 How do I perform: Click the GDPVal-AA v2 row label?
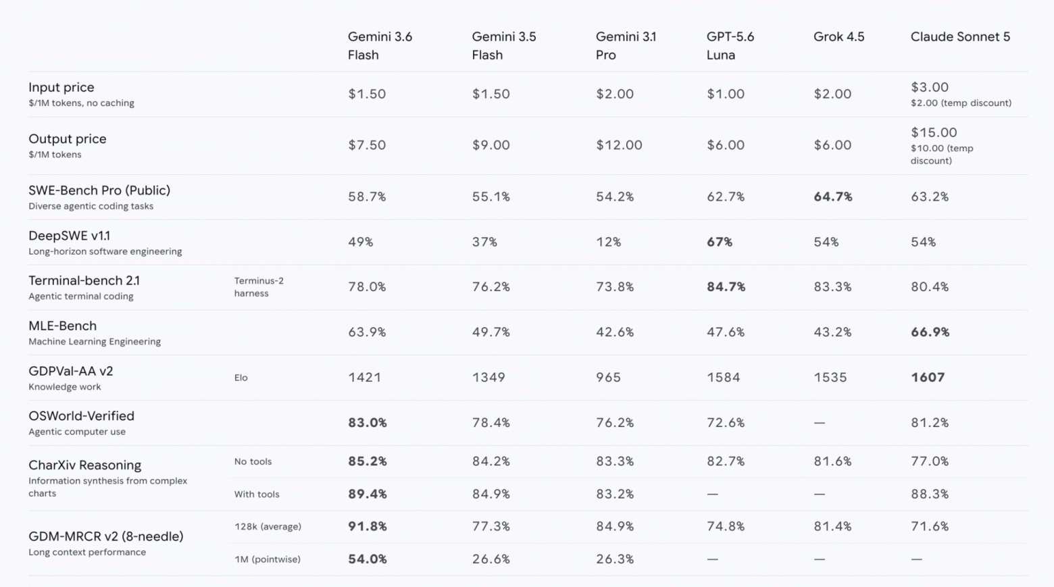70,371
